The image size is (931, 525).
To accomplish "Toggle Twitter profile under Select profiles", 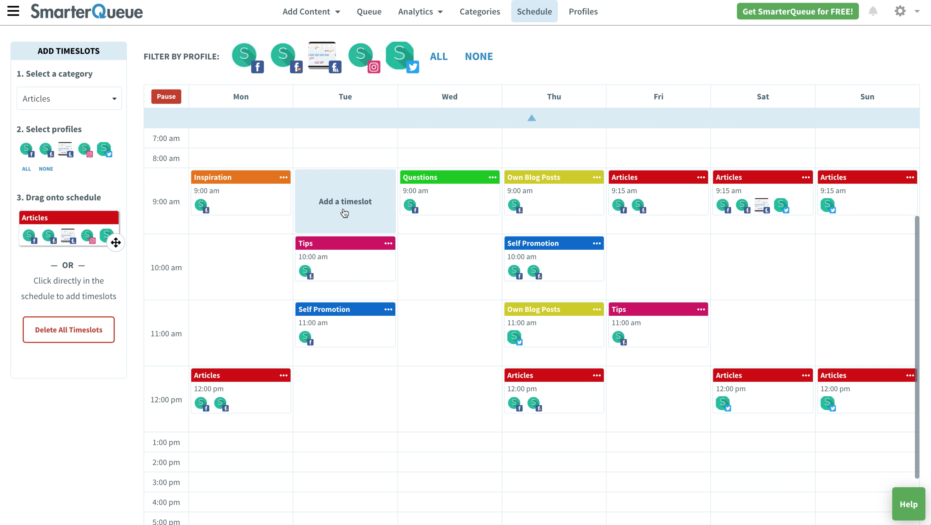I will 105,150.
